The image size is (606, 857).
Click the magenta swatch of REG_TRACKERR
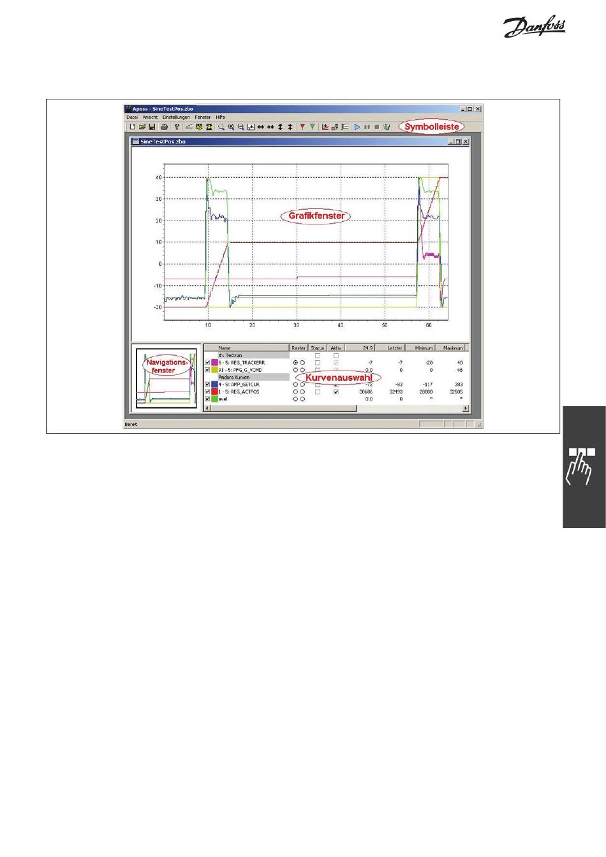coord(214,362)
